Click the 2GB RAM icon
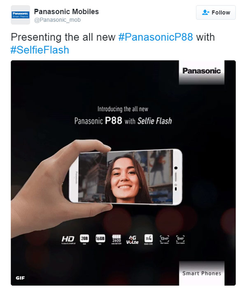The height and width of the screenshot is (288, 247). 84,239
